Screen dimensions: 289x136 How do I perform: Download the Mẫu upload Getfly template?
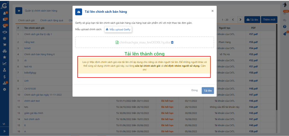[118, 29]
